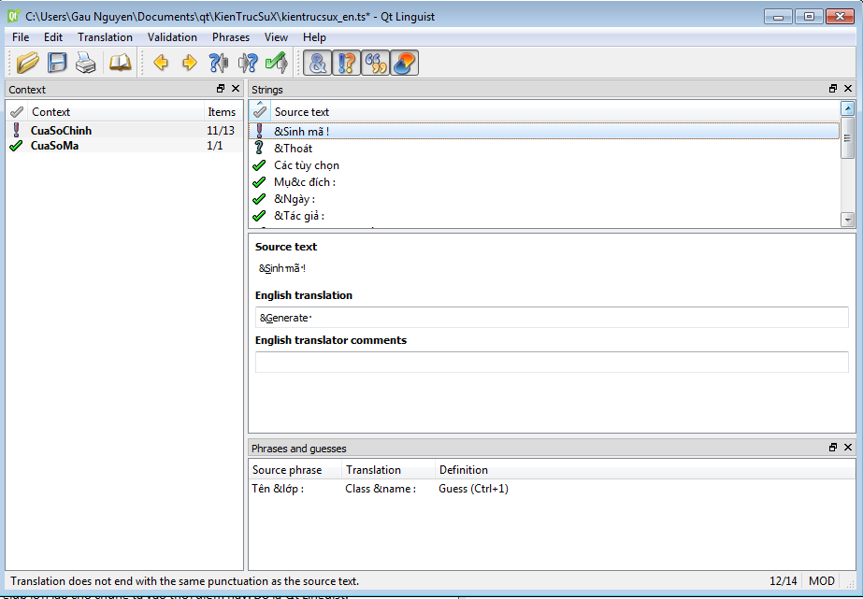Select the 'Tên &lớp :' source phrase
The image size is (863, 599).
click(x=278, y=489)
